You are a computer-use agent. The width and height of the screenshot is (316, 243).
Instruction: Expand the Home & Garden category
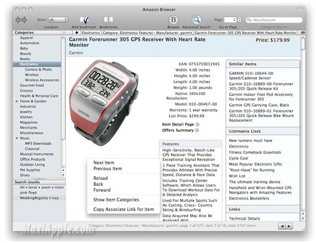[x=17, y=101]
